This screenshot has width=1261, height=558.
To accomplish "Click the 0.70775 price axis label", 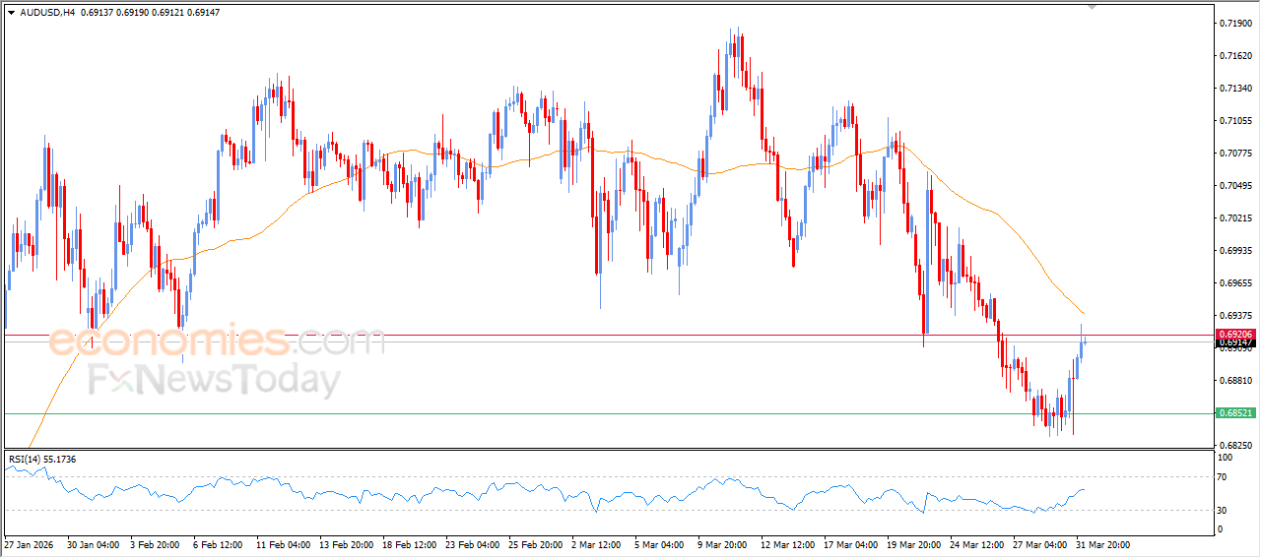I will pos(1234,154).
